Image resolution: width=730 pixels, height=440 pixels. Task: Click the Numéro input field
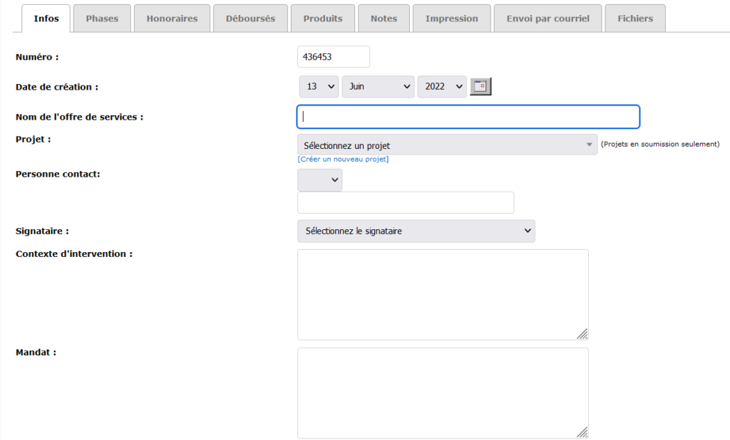click(x=333, y=57)
